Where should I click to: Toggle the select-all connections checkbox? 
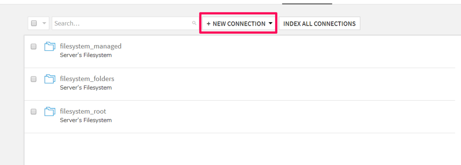(x=34, y=23)
